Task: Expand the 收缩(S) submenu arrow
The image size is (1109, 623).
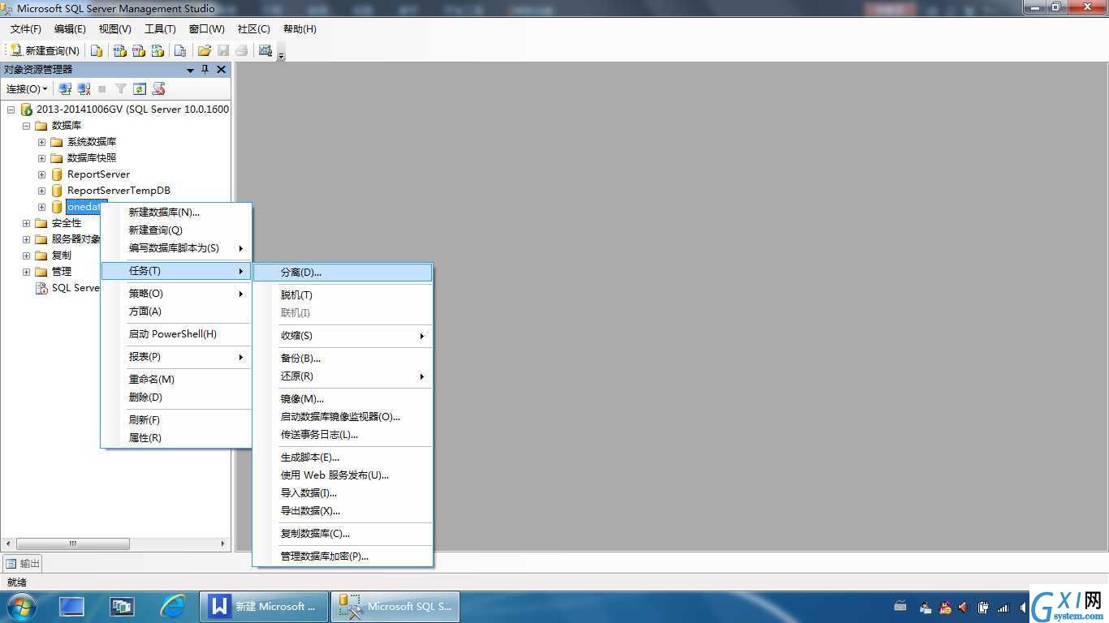Action: 422,336
